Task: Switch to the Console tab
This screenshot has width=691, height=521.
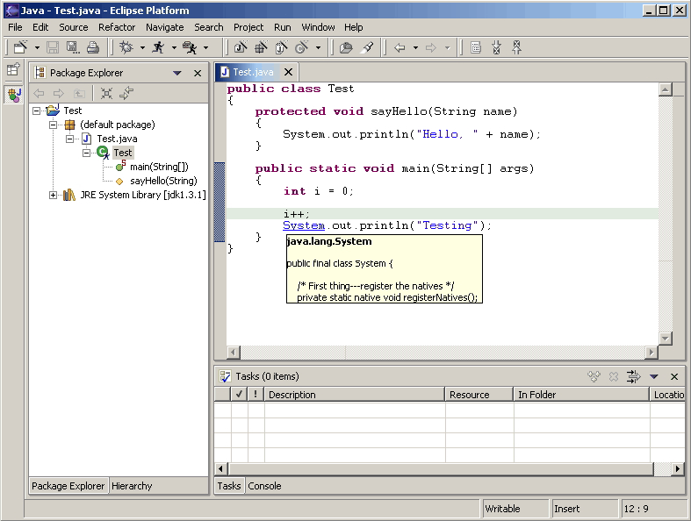Action: tap(264, 486)
